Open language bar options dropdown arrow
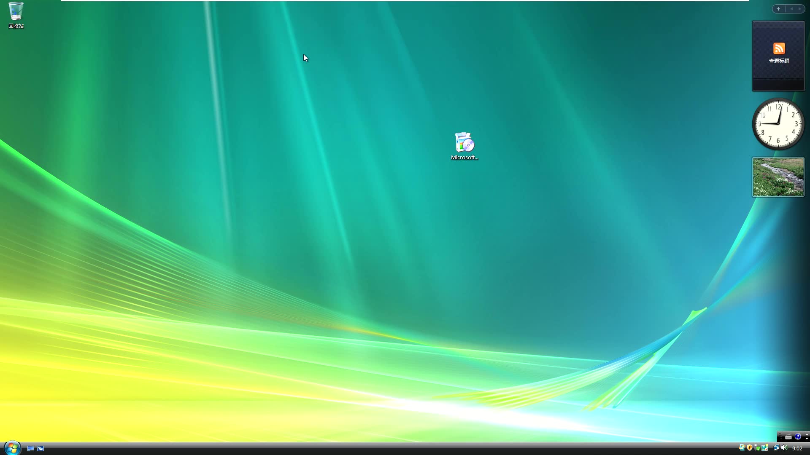 tap(807, 439)
